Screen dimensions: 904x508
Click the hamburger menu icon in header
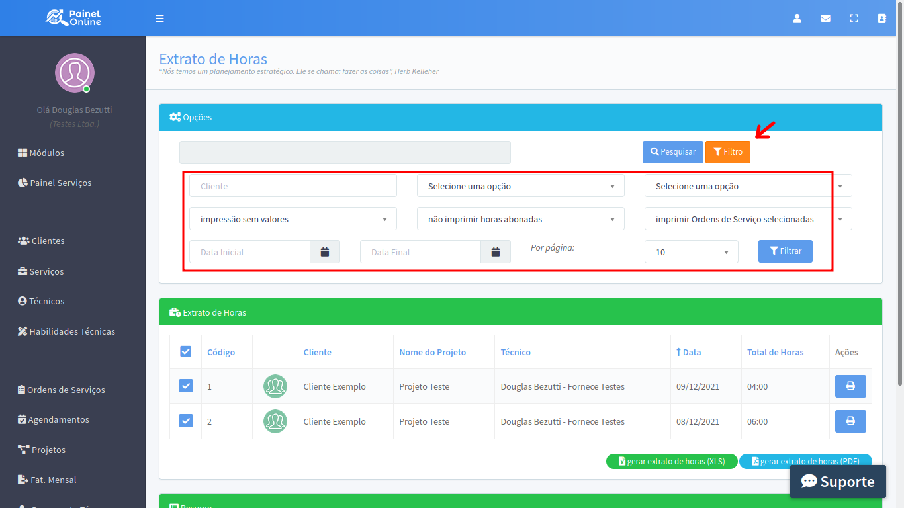[x=159, y=19]
